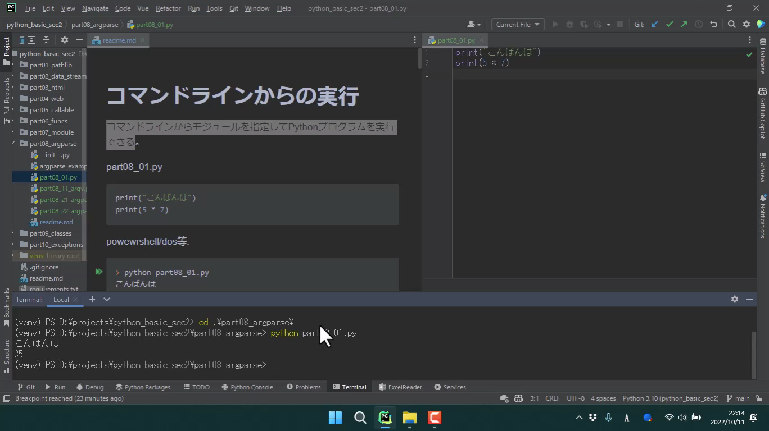Run the command with green gutter arrows
The image size is (769, 431).
click(x=99, y=272)
